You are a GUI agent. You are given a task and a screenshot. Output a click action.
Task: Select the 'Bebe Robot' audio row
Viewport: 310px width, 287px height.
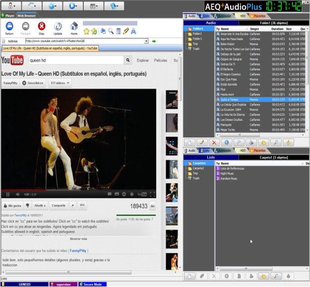point(261,44)
